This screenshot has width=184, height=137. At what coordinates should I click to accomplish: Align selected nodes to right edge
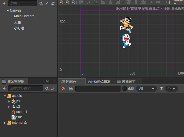118,2
